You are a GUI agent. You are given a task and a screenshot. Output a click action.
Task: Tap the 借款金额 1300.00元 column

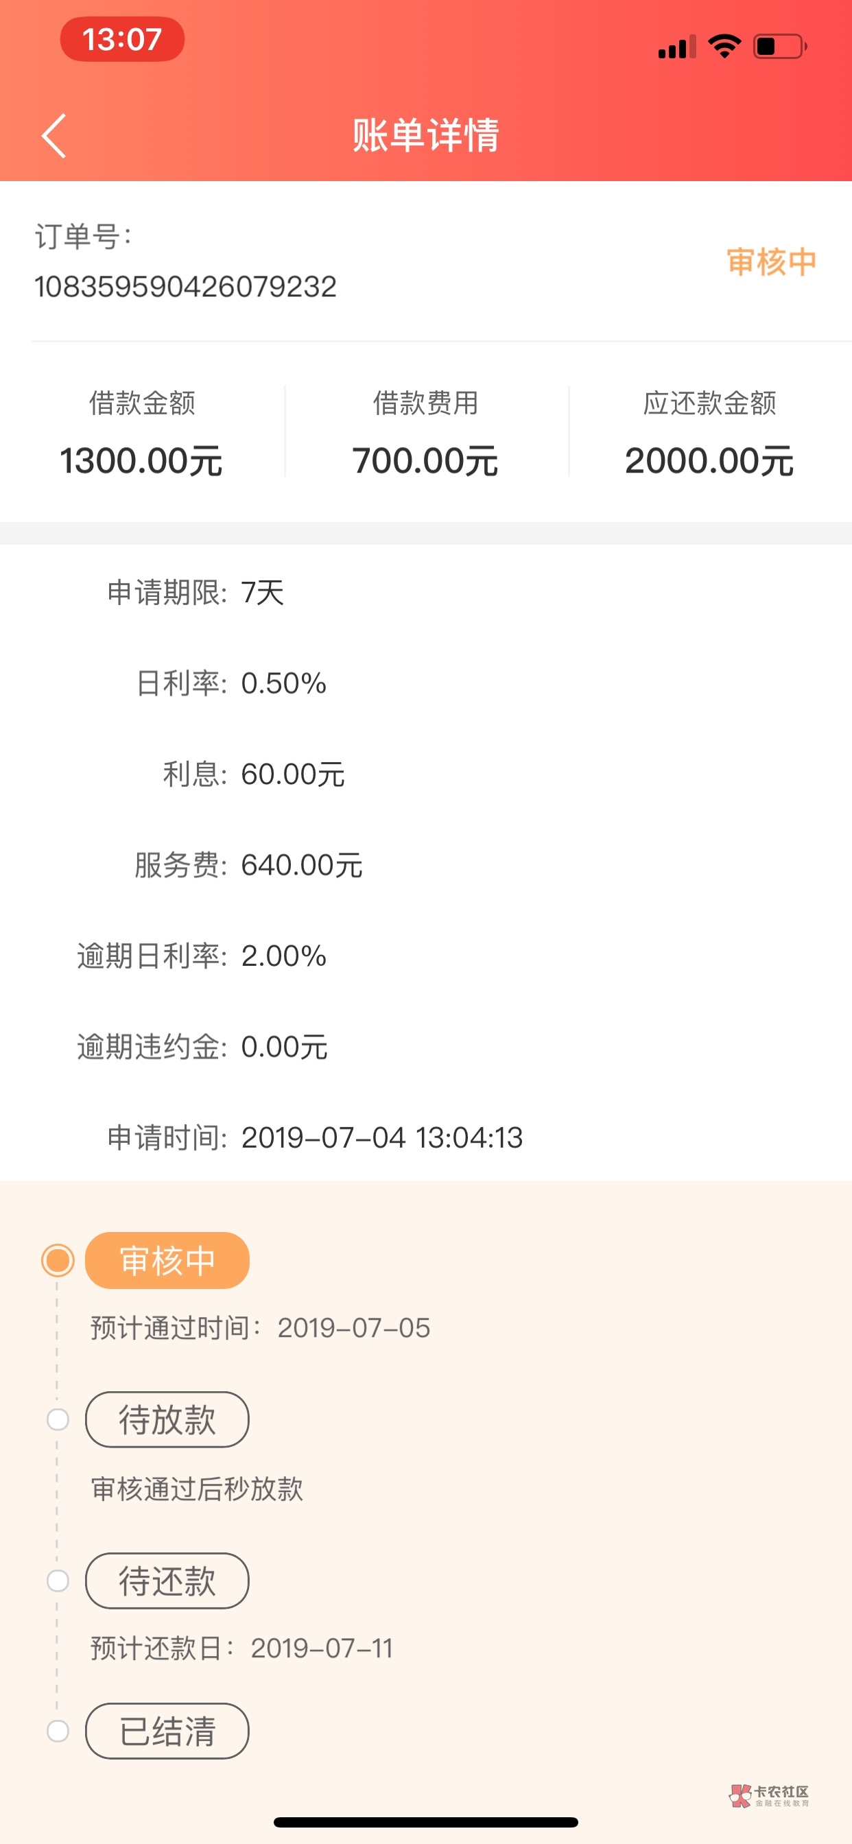pos(142,432)
